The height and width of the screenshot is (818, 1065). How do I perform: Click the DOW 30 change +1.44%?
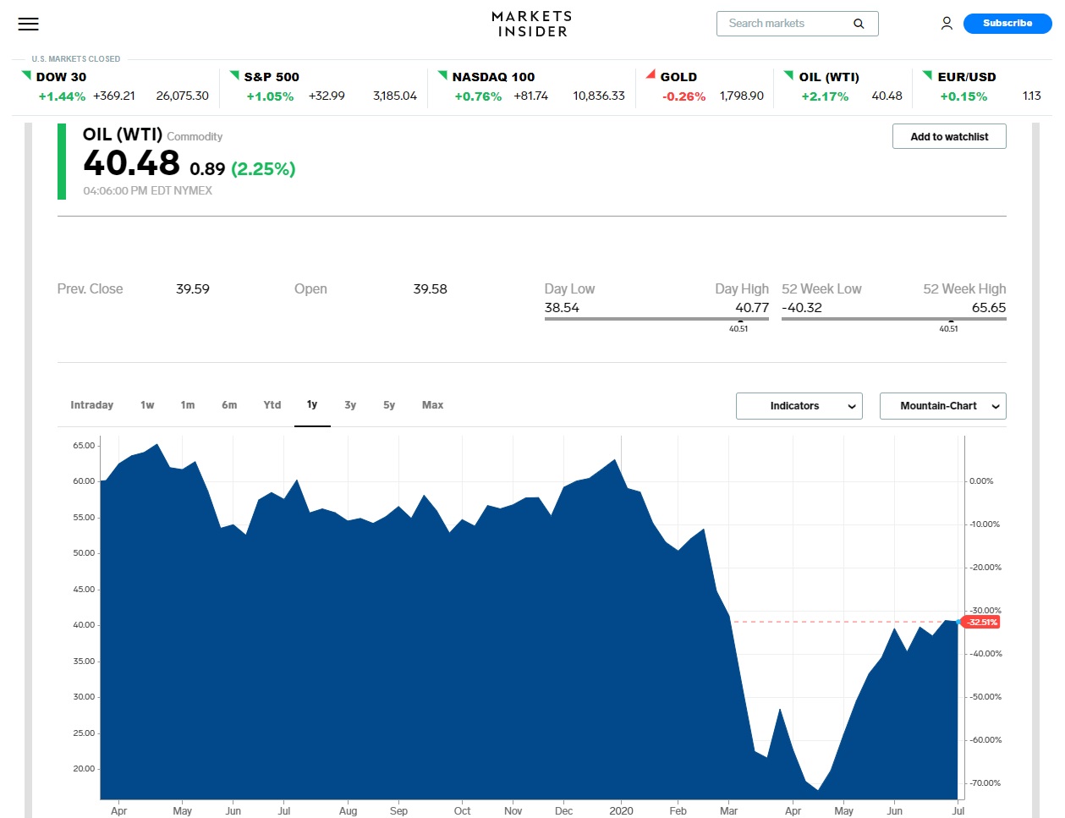click(x=62, y=96)
